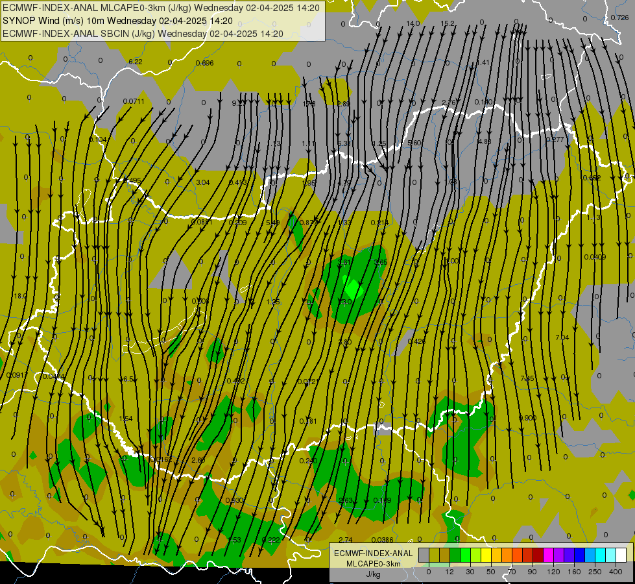Screen dimensions: 635x584
Task: Click the map value 0.696
Action: tap(204, 63)
